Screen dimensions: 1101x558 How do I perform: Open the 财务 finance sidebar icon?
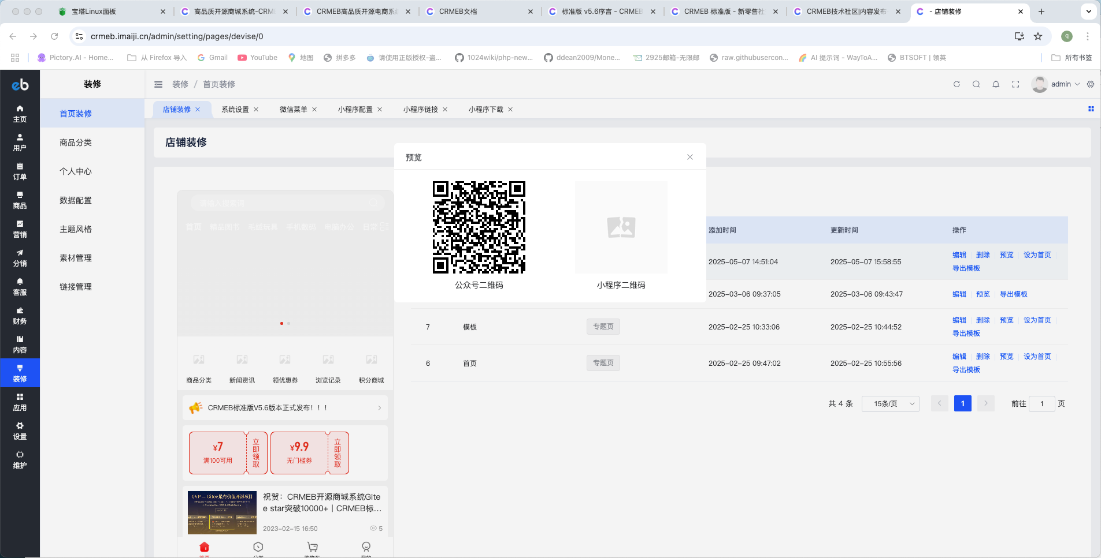click(20, 316)
